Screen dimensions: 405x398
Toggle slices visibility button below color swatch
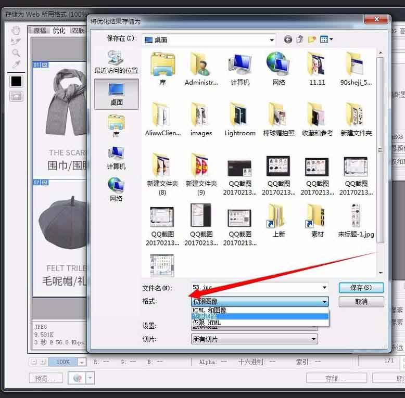(16, 96)
